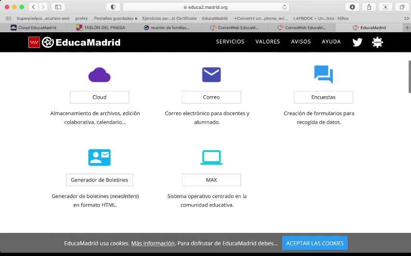Viewport: 411px width, 256px height.
Task: Select the active EducaMadrid tab
Action: [370, 27]
